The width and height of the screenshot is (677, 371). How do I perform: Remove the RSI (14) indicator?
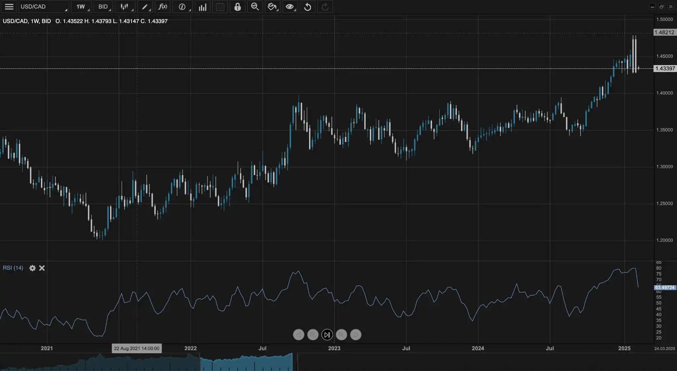click(x=42, y=268)
